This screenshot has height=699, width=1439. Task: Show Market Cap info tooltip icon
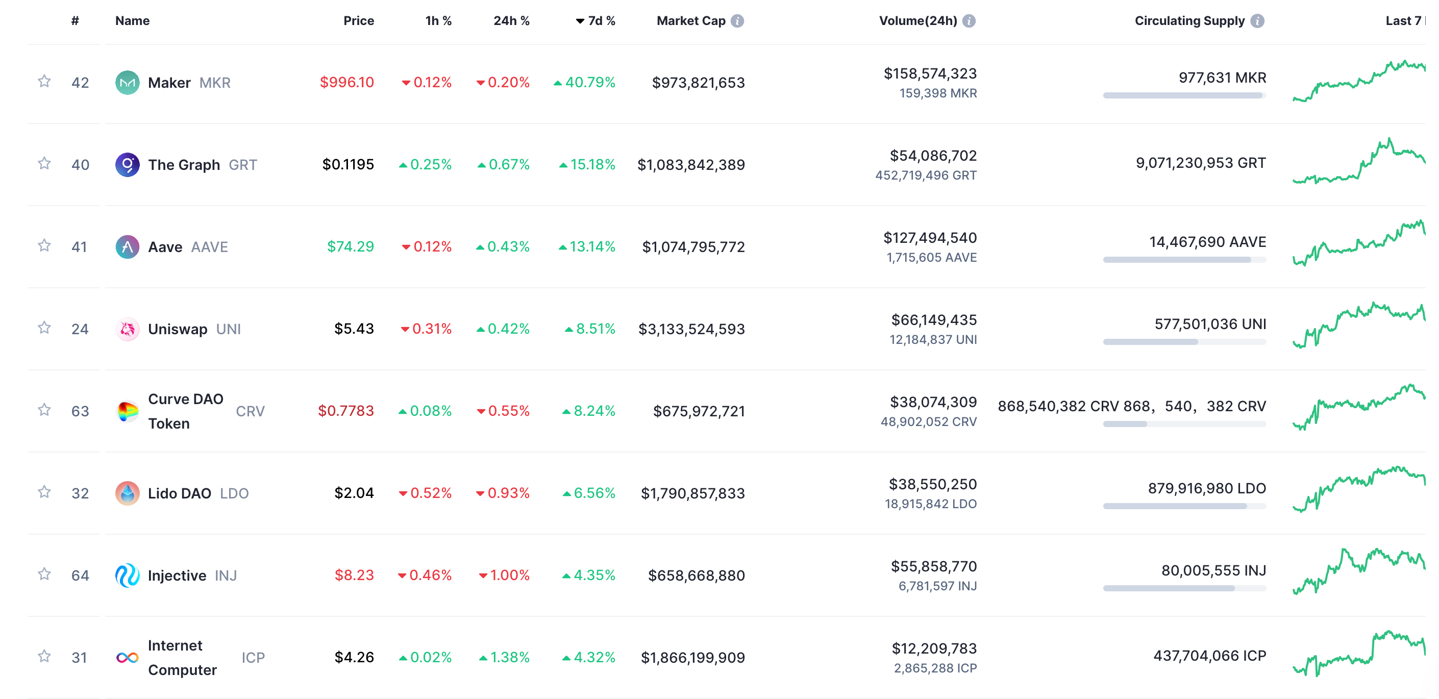[737, 21]
